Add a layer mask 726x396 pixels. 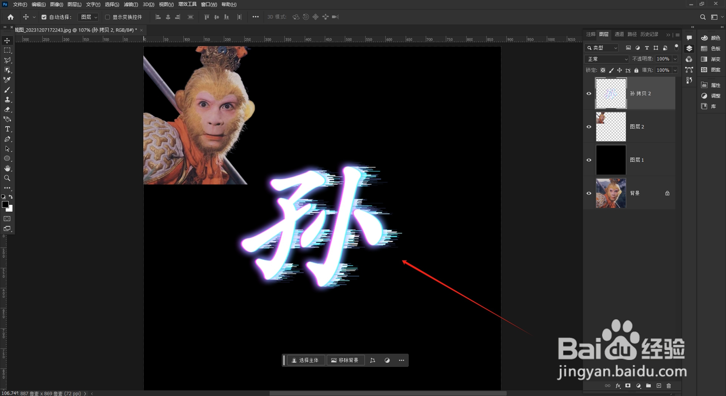pyautogui.click(x=628, y=386)
